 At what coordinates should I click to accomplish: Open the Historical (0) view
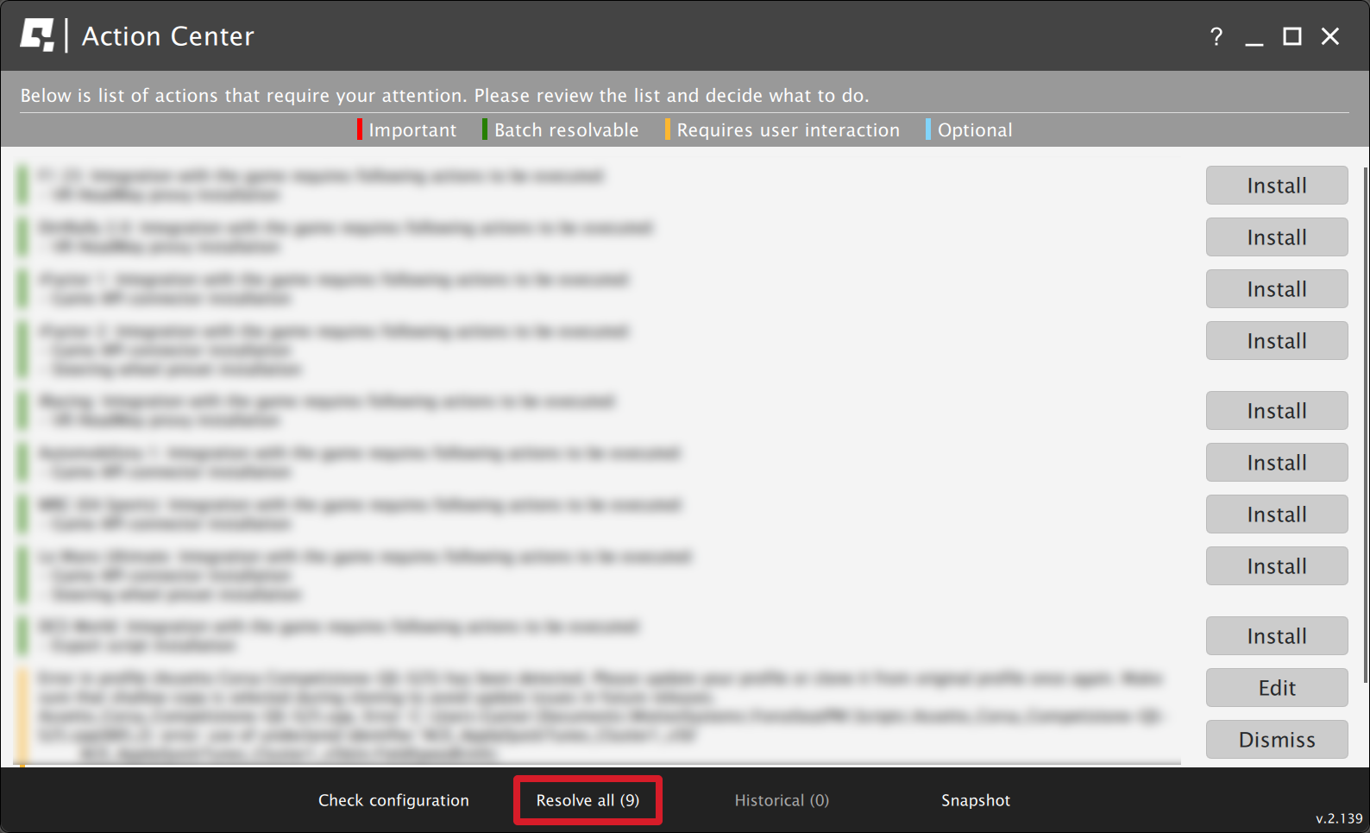782,800
